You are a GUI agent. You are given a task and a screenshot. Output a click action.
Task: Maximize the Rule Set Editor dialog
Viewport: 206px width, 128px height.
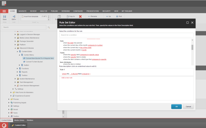[x=187, y=23]
